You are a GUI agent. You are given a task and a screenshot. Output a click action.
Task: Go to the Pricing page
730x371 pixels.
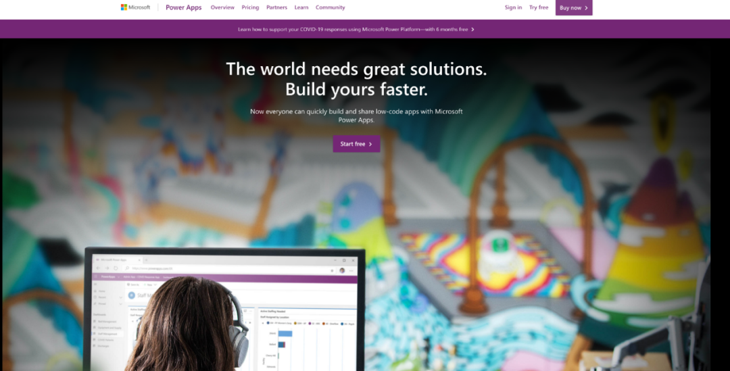[251, 7]
